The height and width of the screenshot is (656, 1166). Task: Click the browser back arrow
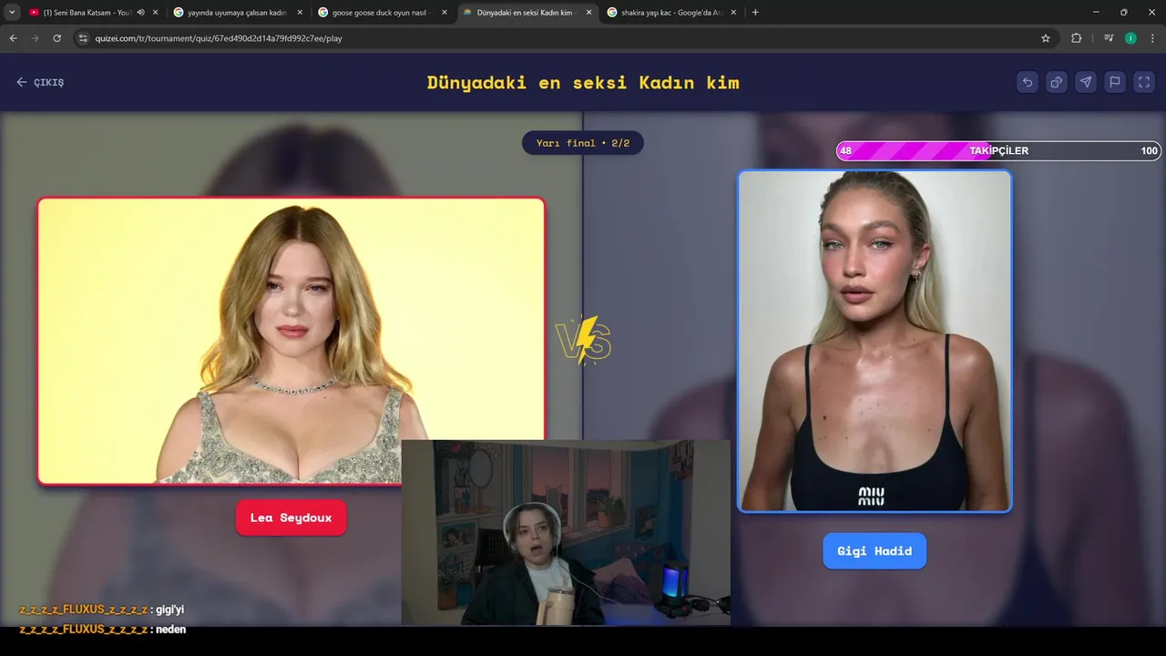(13, 38)
